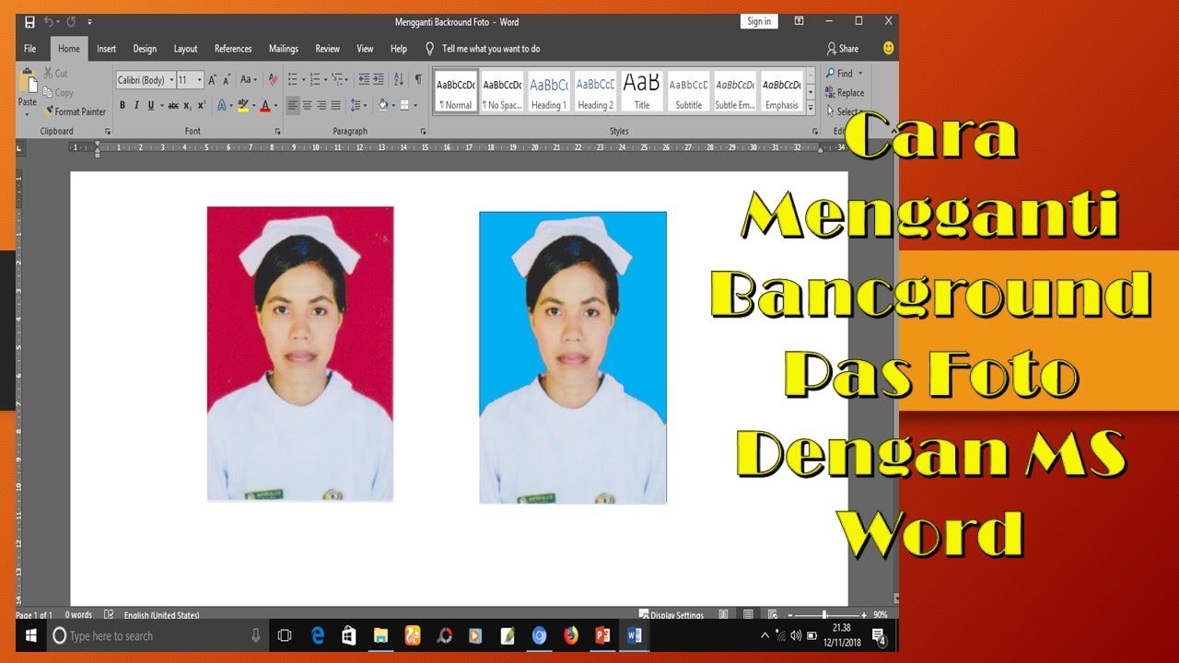Toggle italic formatting
This screenshot has width=1179, height=663.
click(136, 106)
